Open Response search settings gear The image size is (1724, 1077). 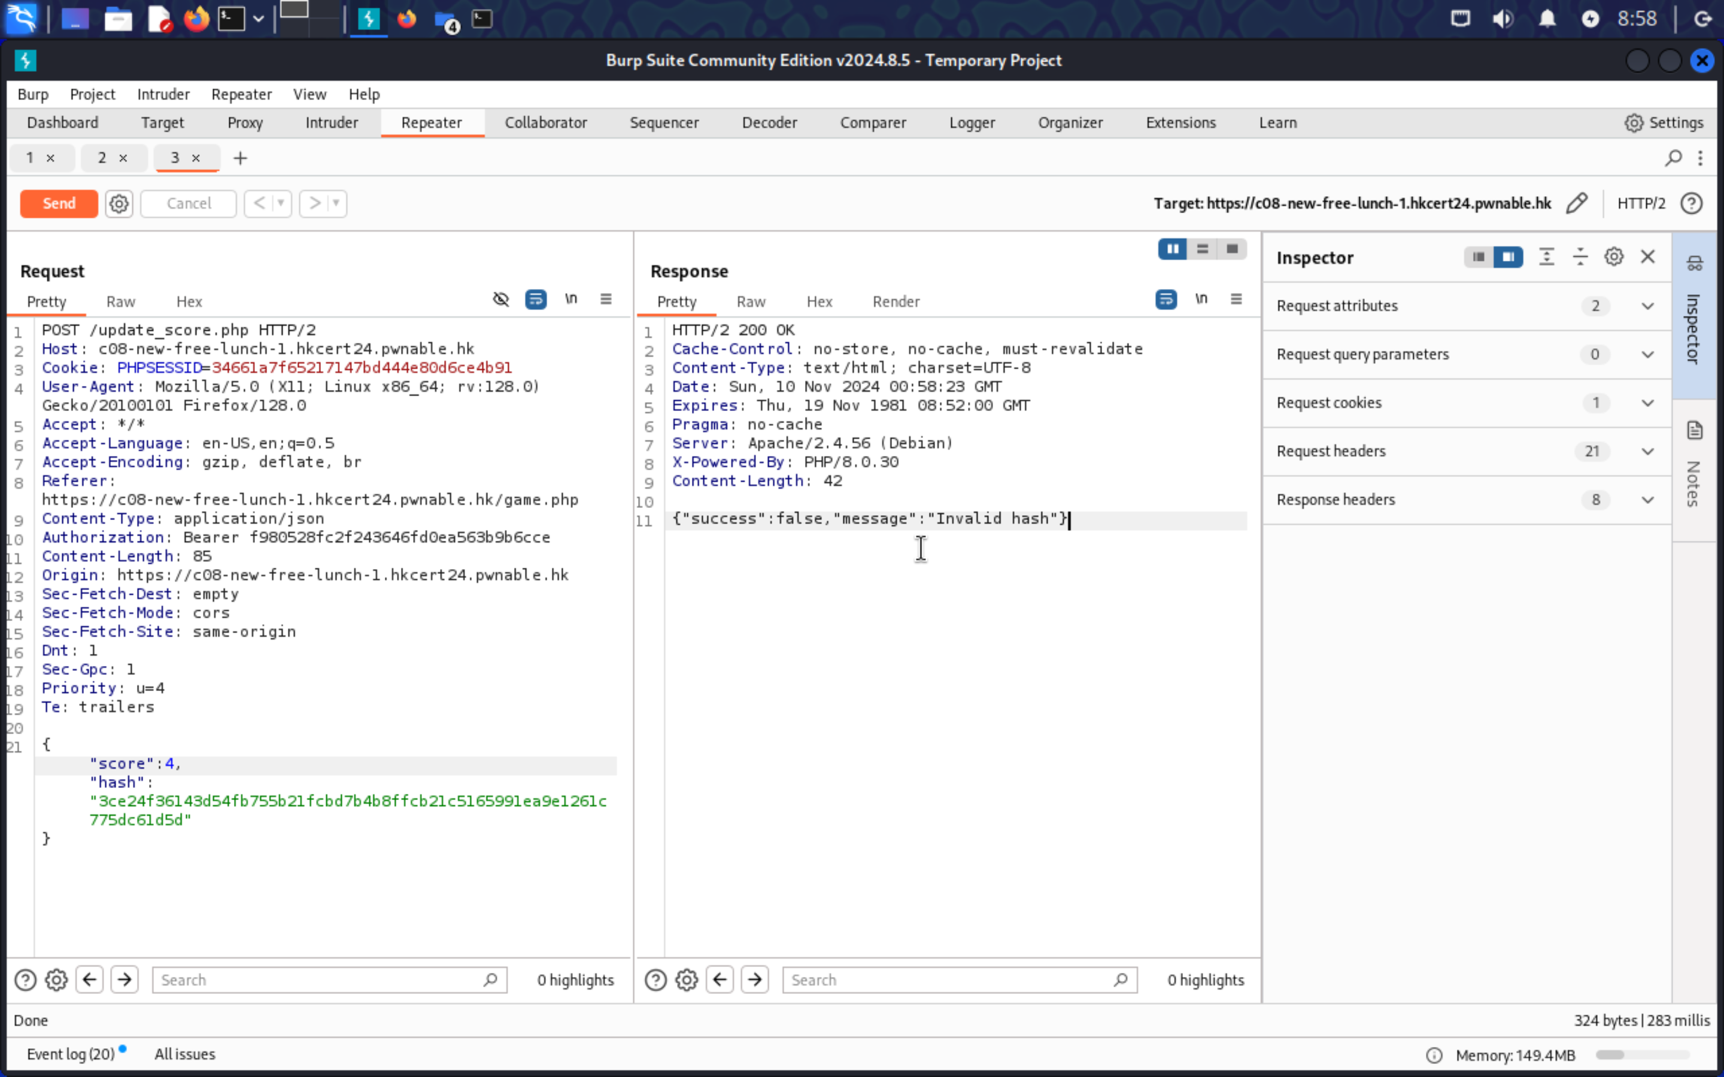pyautogui.click(x=687, y=980)
